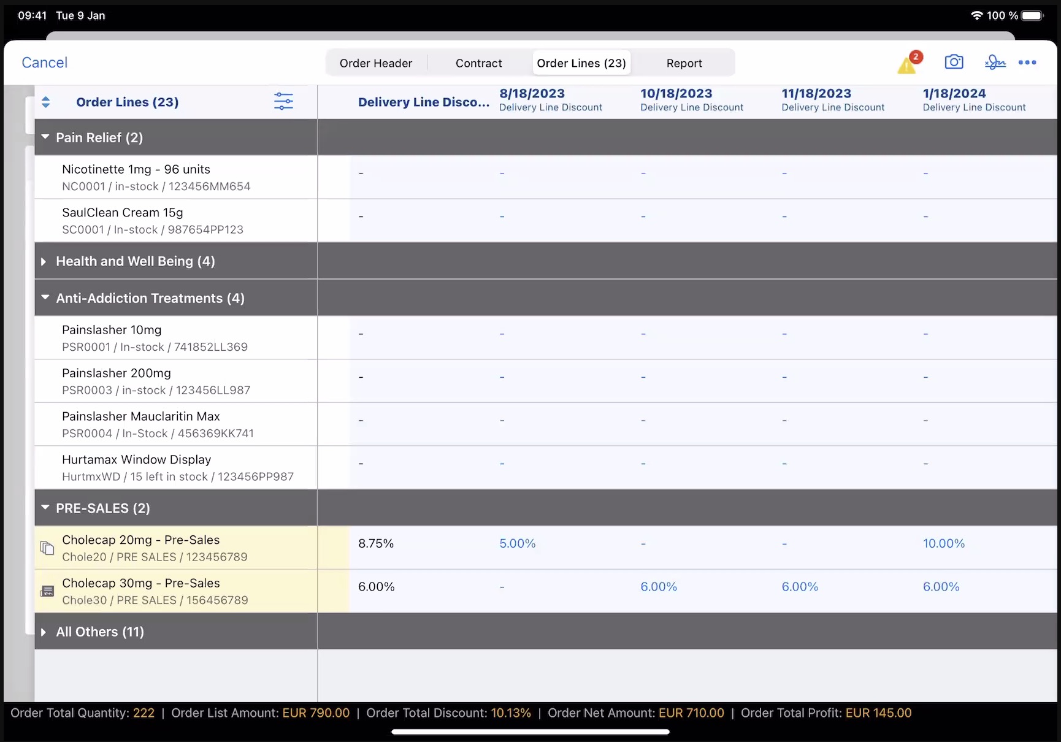1061x742 pixels.
Task: Expand the Health and Well Being group
Action: (44, 261)
